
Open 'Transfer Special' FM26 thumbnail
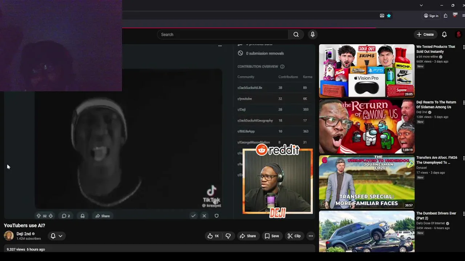tap(367, 182)
